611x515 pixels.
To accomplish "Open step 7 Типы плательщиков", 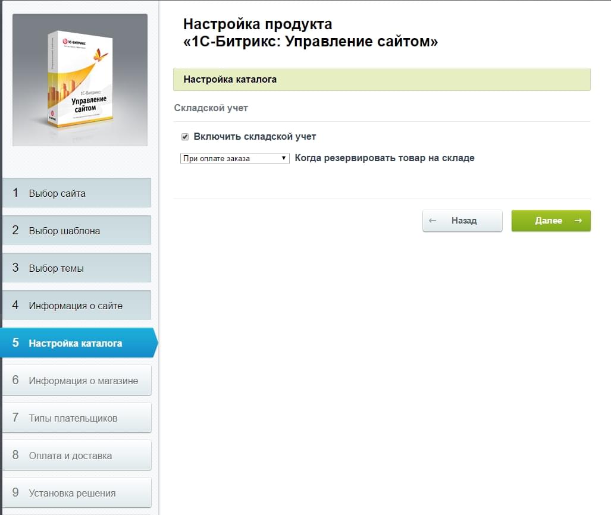I will (77, 417).
